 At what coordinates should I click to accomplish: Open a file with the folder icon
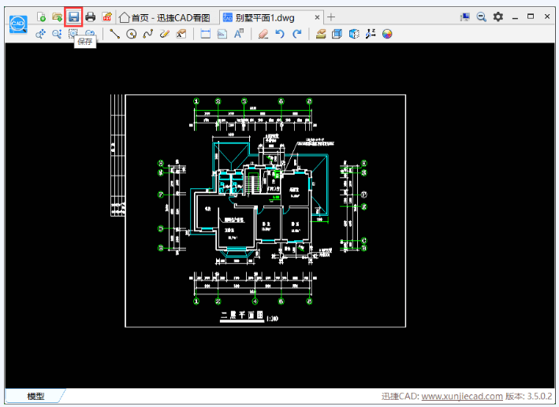click(x=57, y=17)
